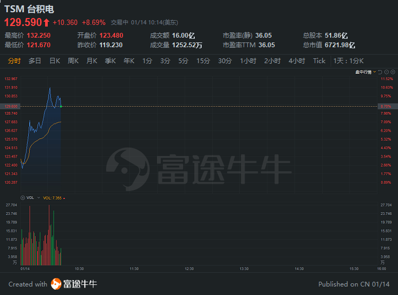398x295 pixels.
Task: Click the Futu Niuniu logo in the footer
Action: pyautogui.click(x=74, y=284)
